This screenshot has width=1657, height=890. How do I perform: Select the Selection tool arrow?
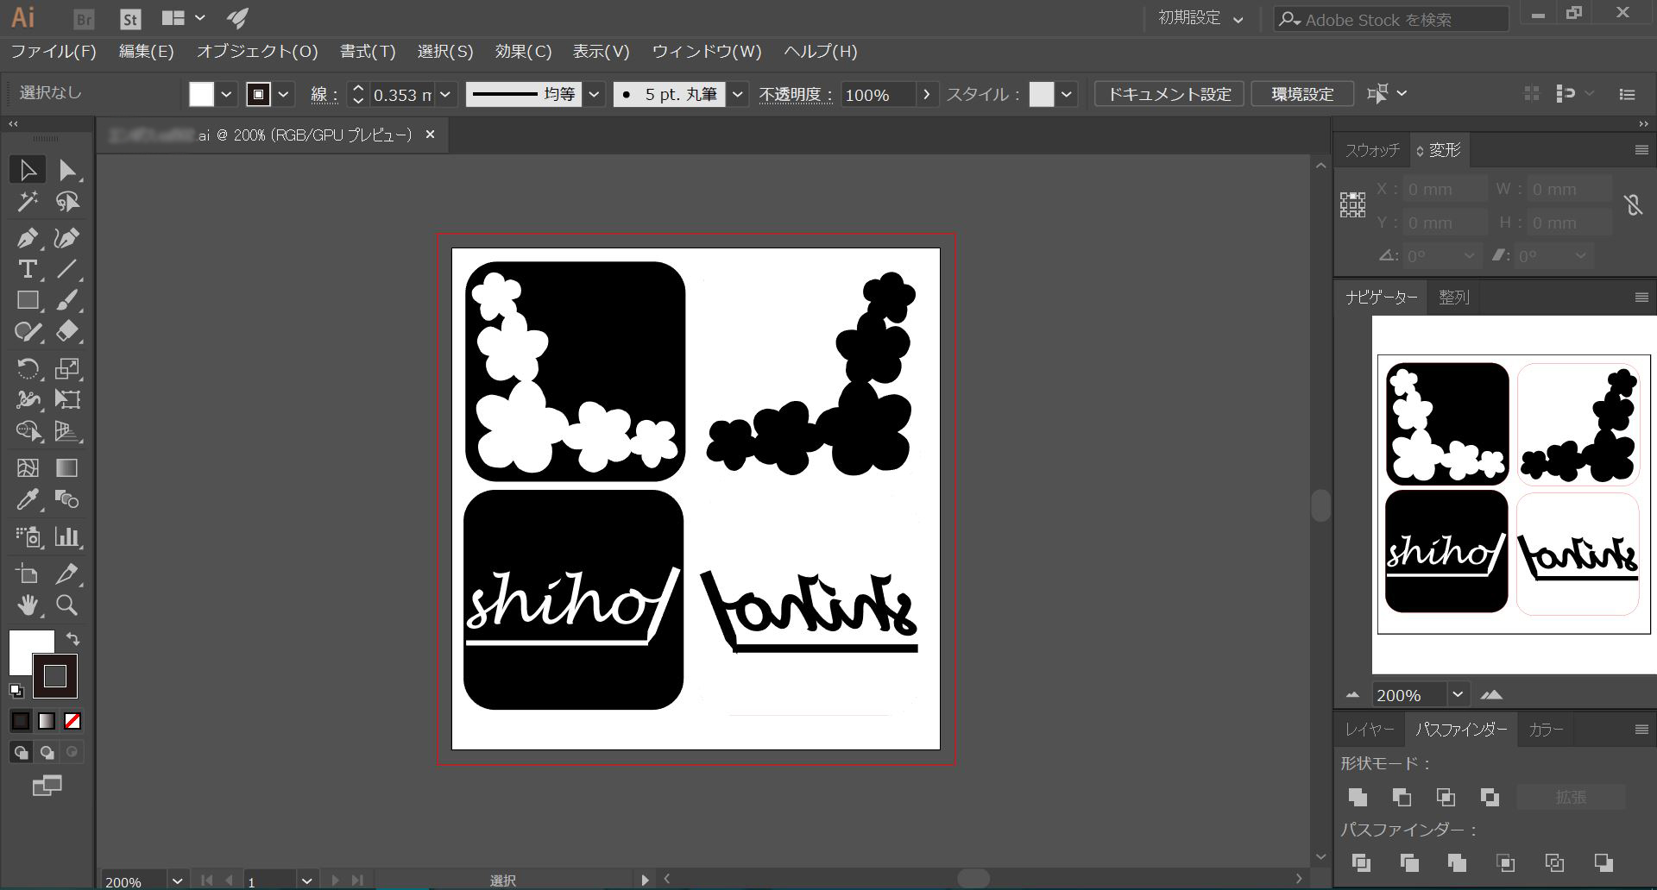pos(28,170)
